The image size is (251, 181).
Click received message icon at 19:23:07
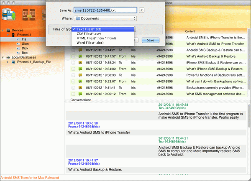click(x=80, y=82)
